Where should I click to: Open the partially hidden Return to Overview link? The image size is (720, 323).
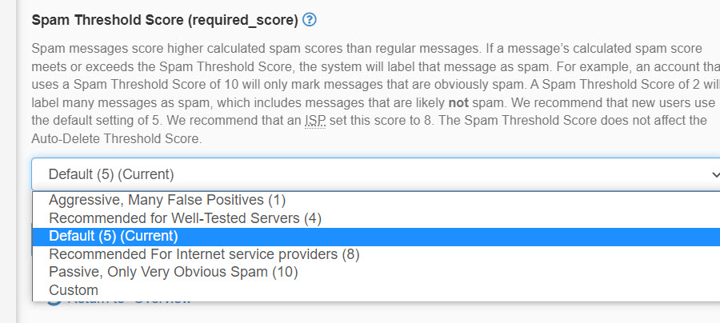pos(128,301)
